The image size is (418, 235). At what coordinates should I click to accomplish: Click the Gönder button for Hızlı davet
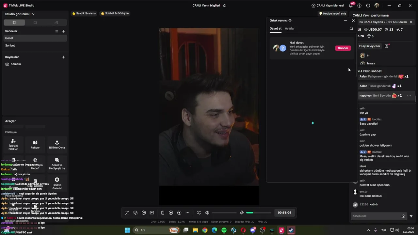tap(343, 48)
